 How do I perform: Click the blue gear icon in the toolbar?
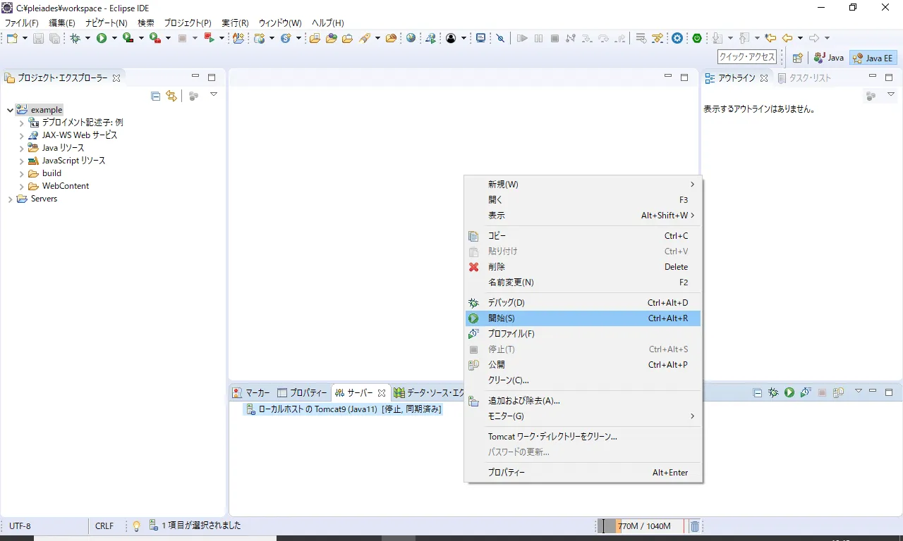(677, 38)
